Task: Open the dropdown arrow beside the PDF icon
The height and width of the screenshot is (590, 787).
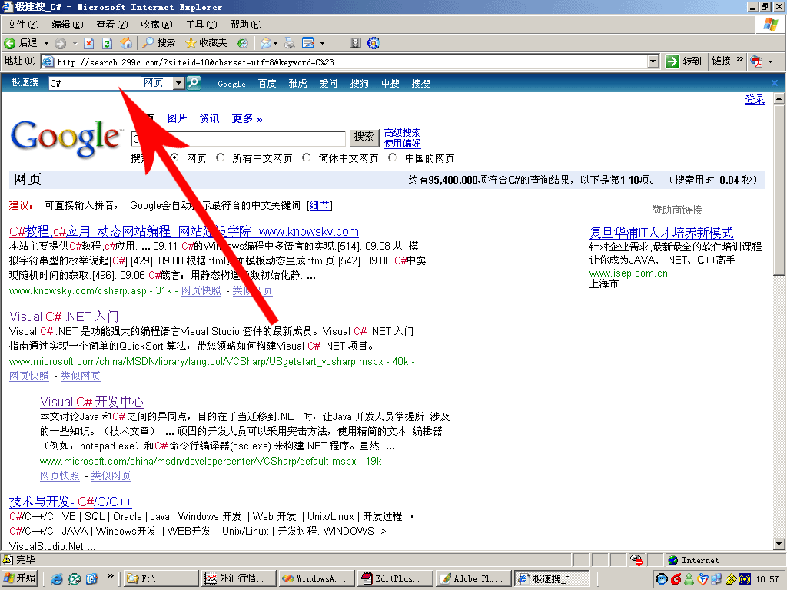Action: (770, 61)
